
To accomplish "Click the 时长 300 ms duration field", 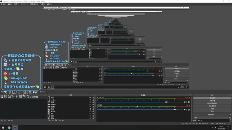I will [213, 120].
